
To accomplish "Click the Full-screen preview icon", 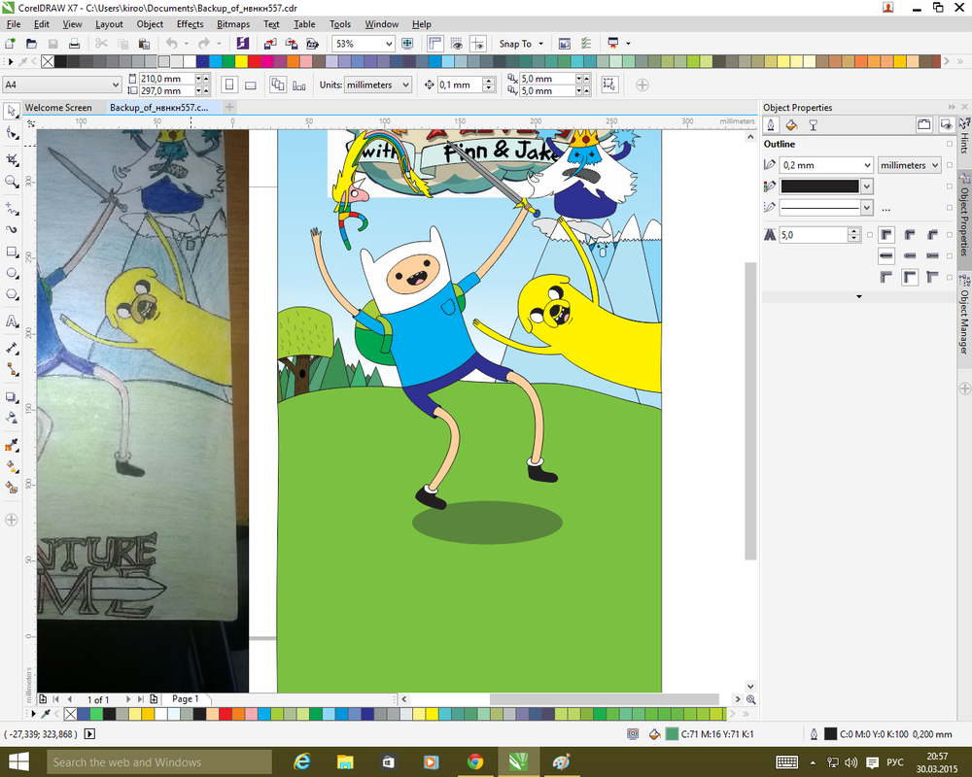I will (407, 44).
